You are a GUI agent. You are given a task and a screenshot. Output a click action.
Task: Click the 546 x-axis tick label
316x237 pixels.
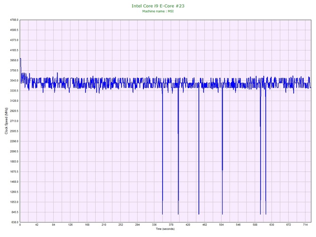coord(238,225)
